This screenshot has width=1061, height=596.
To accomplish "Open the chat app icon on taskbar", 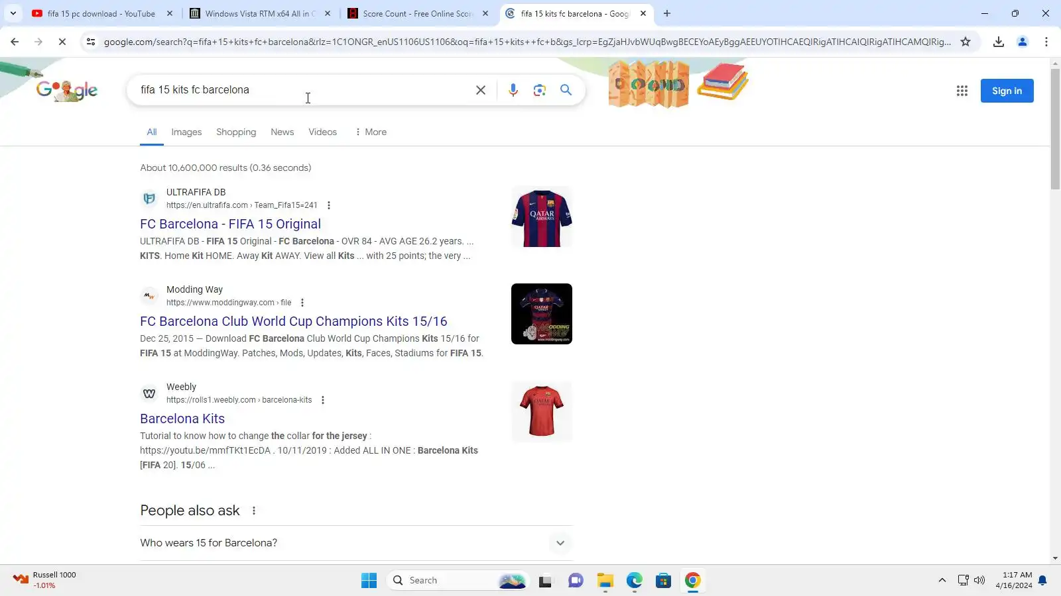I will [576, 581].
